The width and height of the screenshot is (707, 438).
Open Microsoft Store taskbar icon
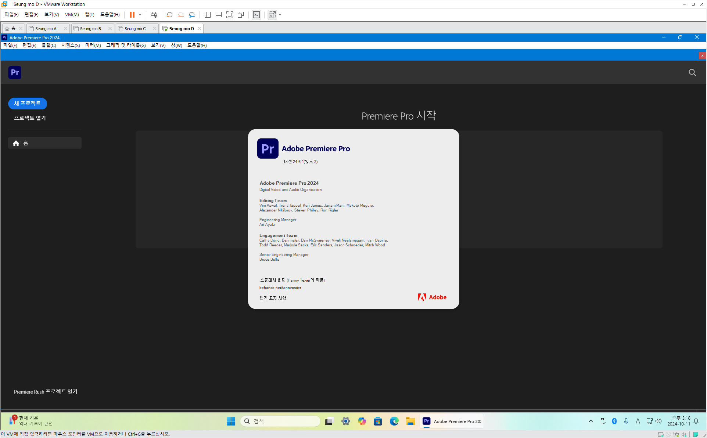coord(378,421)
